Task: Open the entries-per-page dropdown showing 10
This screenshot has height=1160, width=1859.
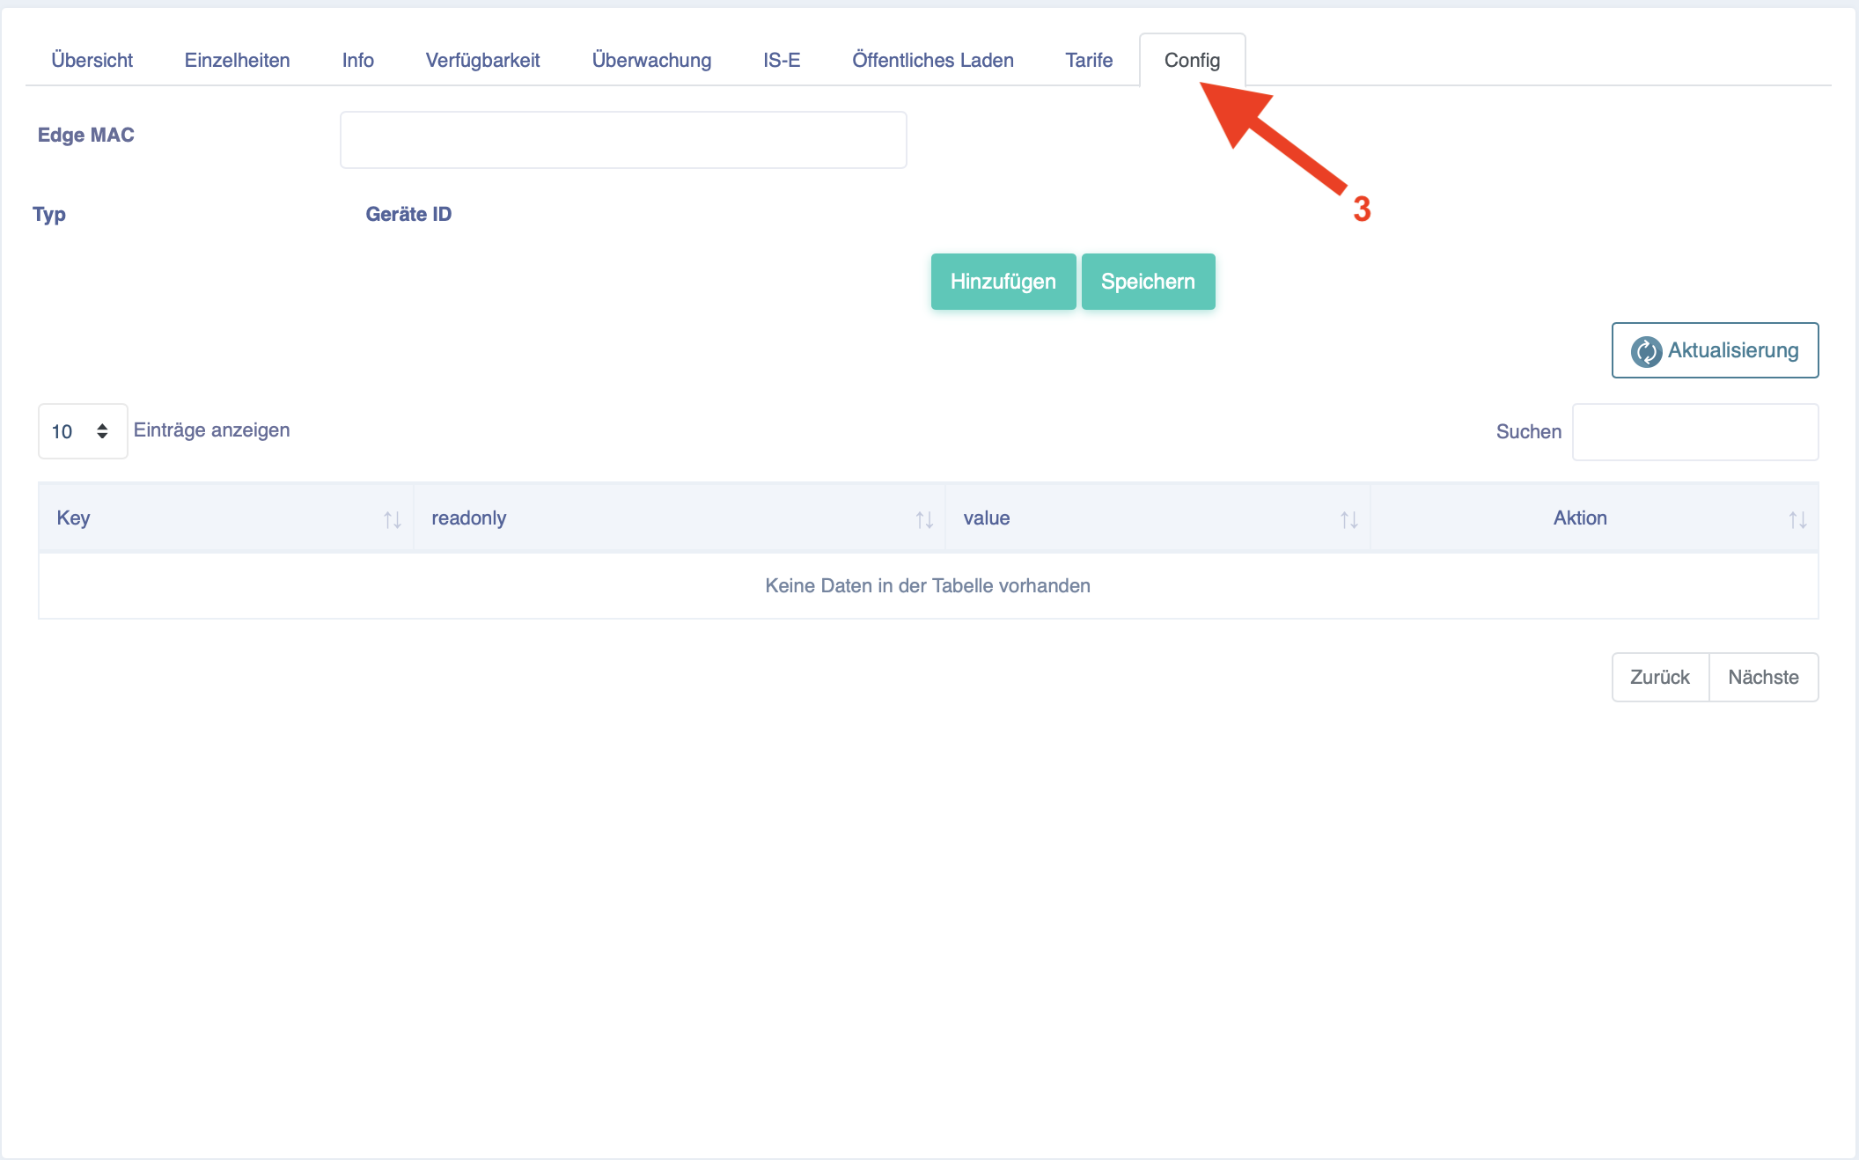Action: [x=83, y=431]
